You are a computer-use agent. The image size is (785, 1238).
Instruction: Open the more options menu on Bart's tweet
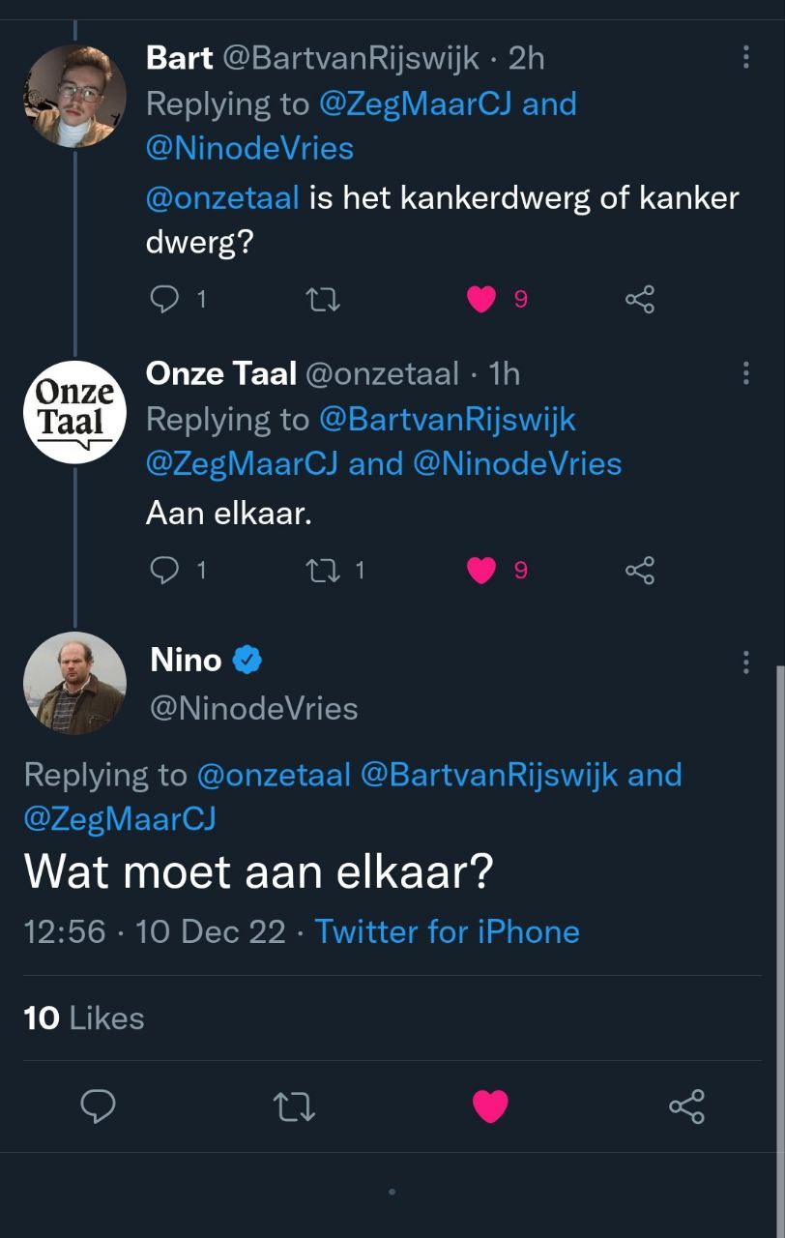click(745, 57)
